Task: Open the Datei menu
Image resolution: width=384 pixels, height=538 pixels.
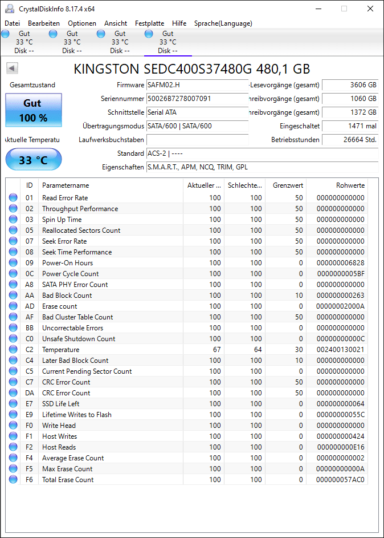Action: [13, 23]
